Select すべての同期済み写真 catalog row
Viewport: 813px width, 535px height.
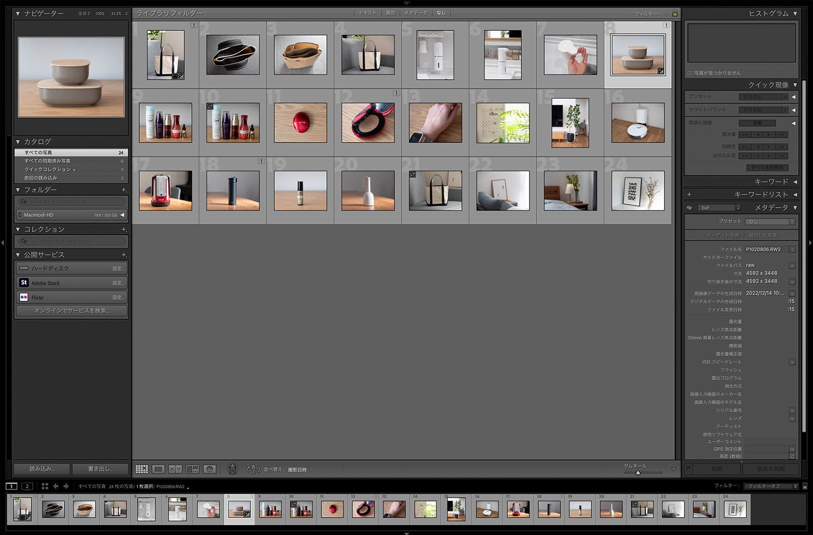71,161
